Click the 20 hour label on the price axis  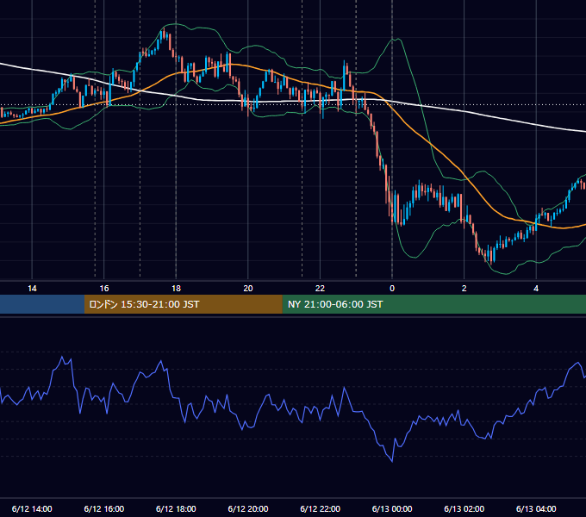248,289
